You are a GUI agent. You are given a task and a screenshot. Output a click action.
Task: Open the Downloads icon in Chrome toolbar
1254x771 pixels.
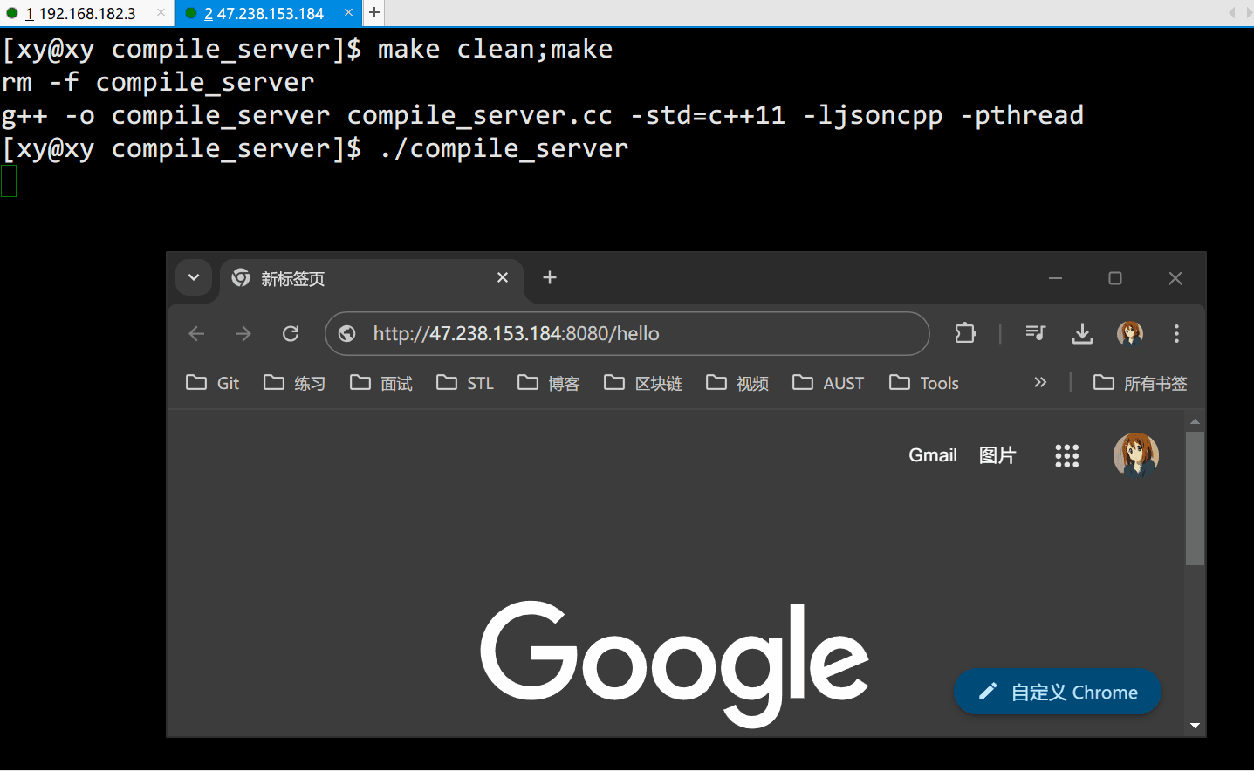pyautogui.click(x=1082, y=333)
